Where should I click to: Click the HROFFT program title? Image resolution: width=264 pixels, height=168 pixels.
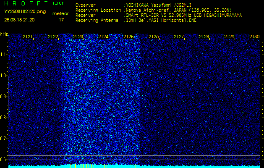[26, 3]
